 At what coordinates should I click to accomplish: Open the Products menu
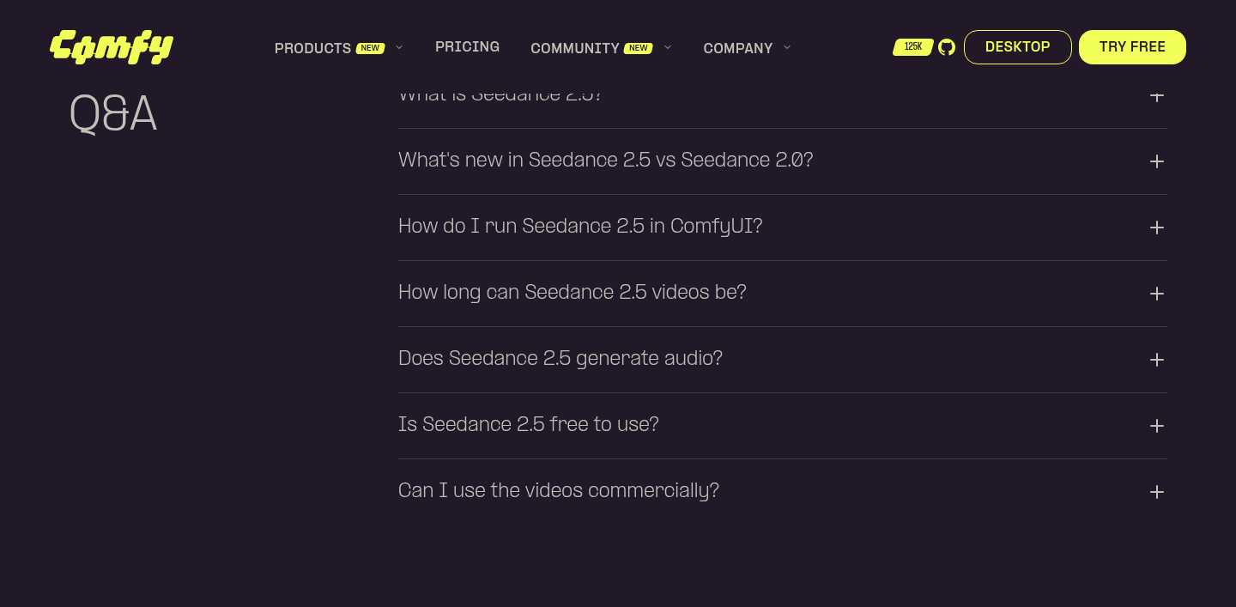pyautogui.click(x=312, y=48)
